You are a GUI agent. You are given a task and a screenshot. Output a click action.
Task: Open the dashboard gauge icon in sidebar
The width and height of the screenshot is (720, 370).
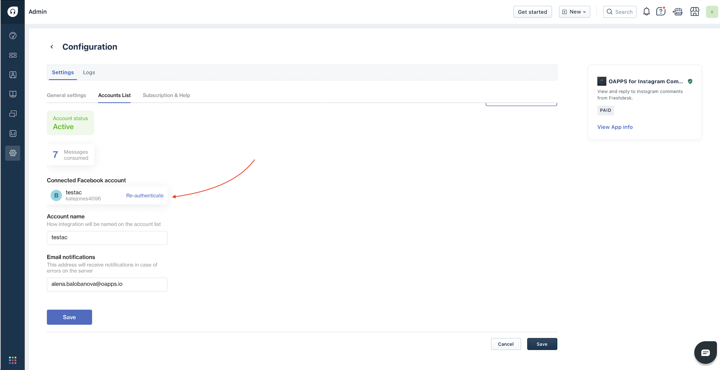click(x=13, y=36)
